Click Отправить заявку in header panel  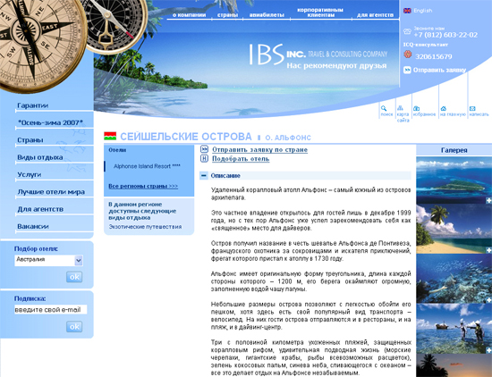coord(439,71)
